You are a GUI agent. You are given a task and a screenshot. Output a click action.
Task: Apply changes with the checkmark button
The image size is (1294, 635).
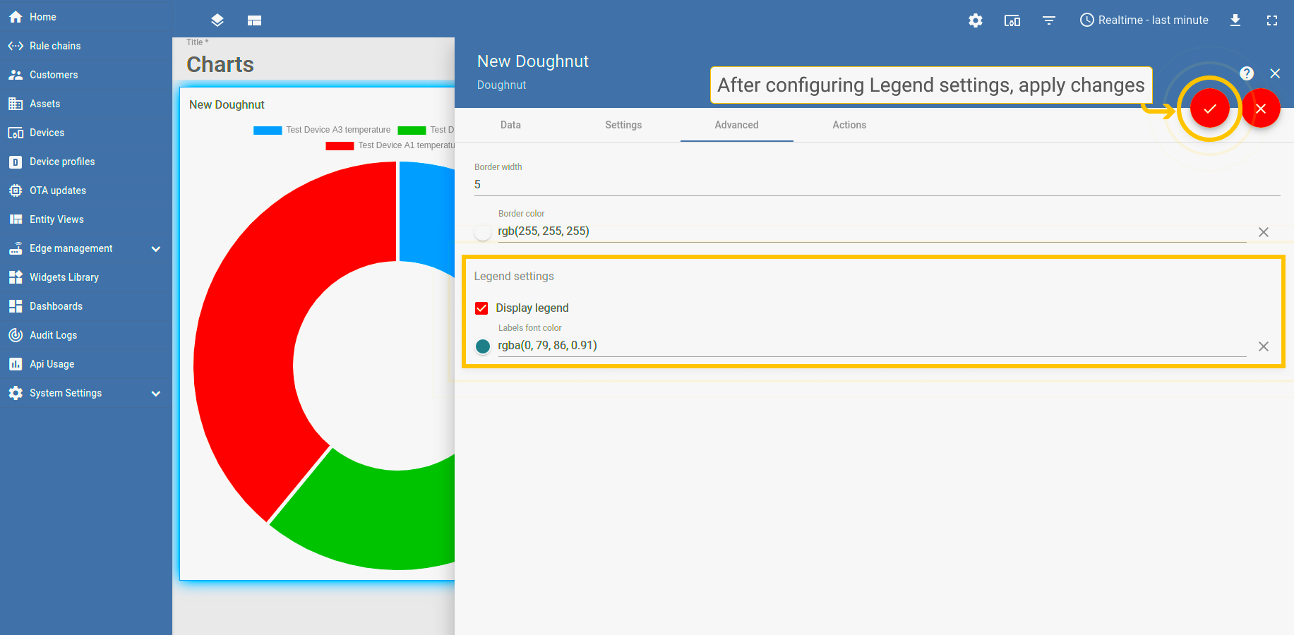click(1210, 109)
